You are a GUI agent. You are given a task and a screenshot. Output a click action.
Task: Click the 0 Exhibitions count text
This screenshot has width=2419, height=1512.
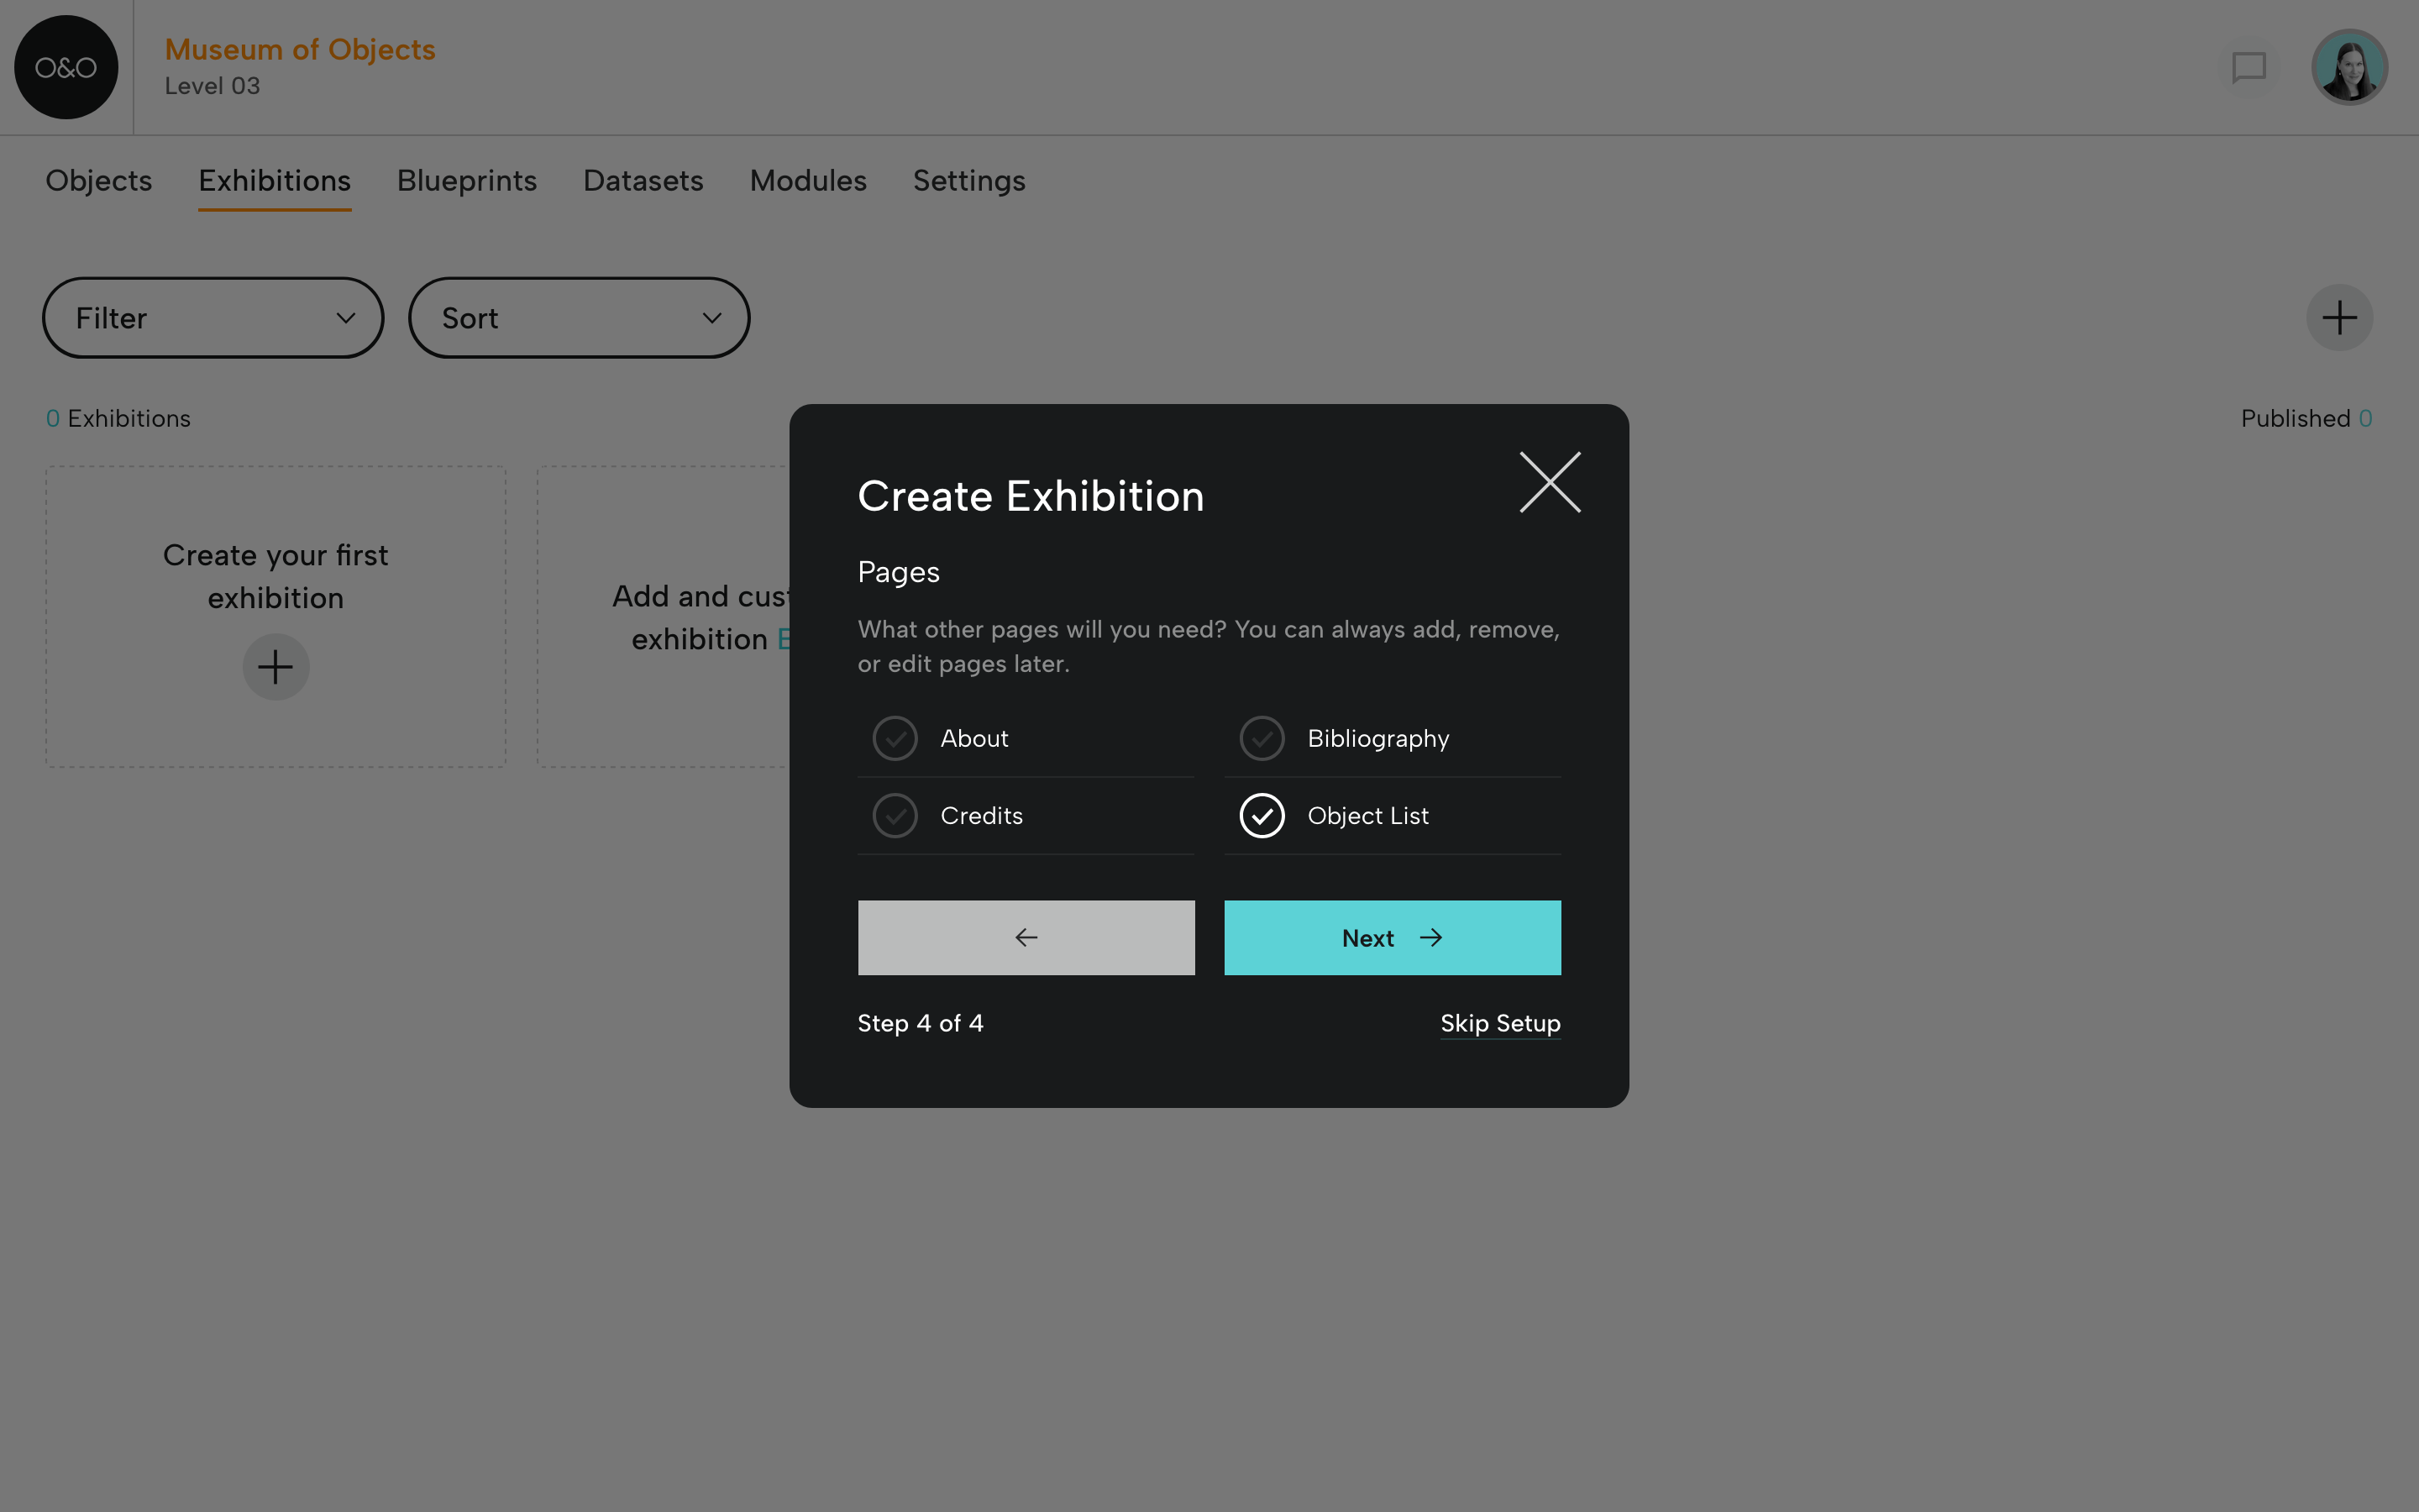118,419
